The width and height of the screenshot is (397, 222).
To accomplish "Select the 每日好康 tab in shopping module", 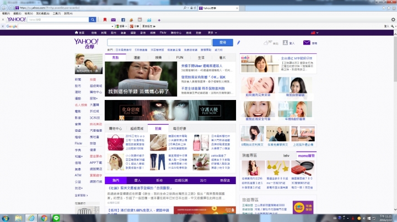I will [x=180, y=129].
